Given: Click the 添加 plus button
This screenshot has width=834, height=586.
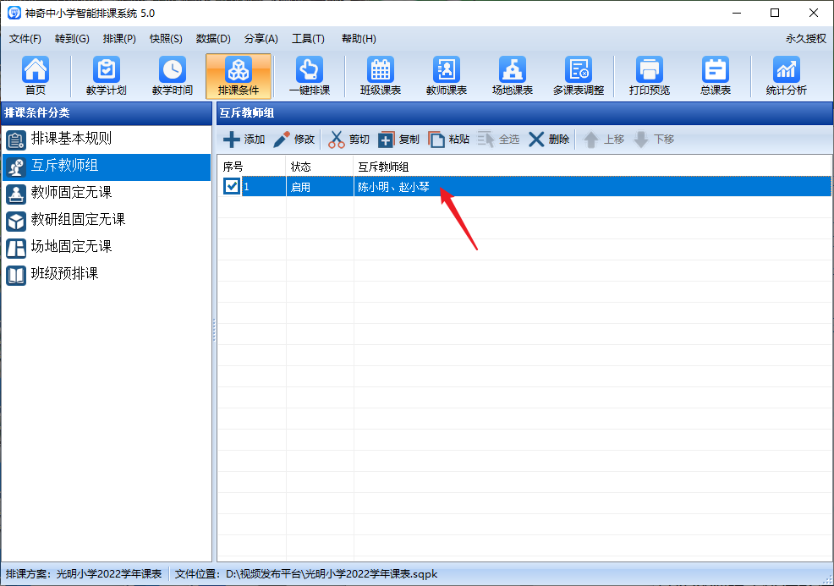Looking at the screenshot, I should (x=244, y=140).
